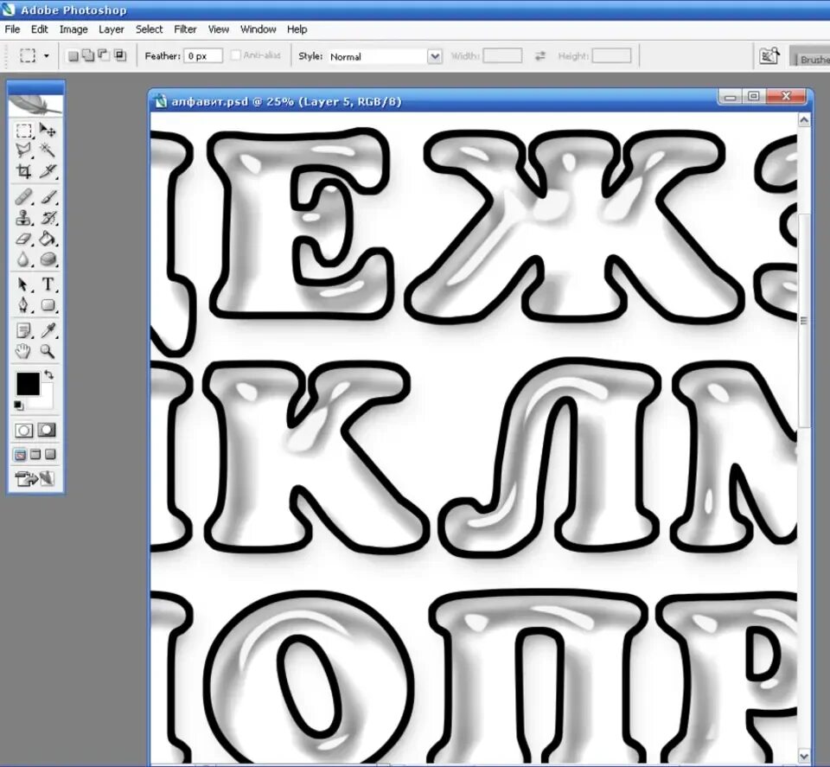Select the Slice tool
The width and height of the screenshot is (830, 767).
[48, 171]
